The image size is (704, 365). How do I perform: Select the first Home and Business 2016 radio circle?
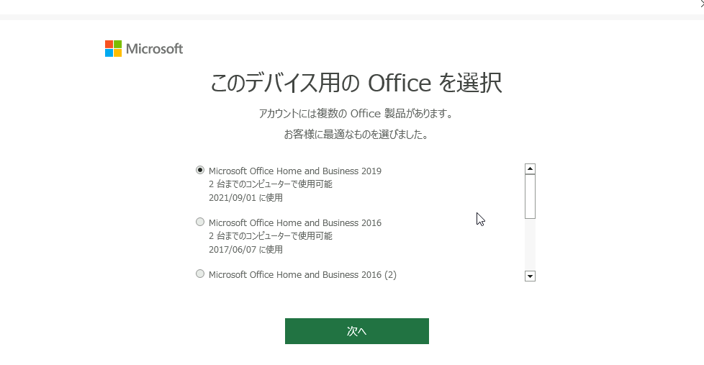200,222
